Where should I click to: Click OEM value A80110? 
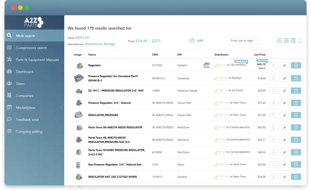click(x=82, y=38)
